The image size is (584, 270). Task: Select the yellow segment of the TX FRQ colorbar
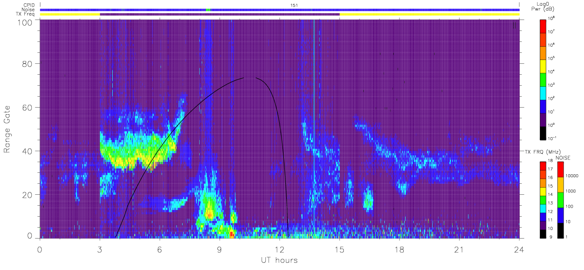tap(543, 191)
